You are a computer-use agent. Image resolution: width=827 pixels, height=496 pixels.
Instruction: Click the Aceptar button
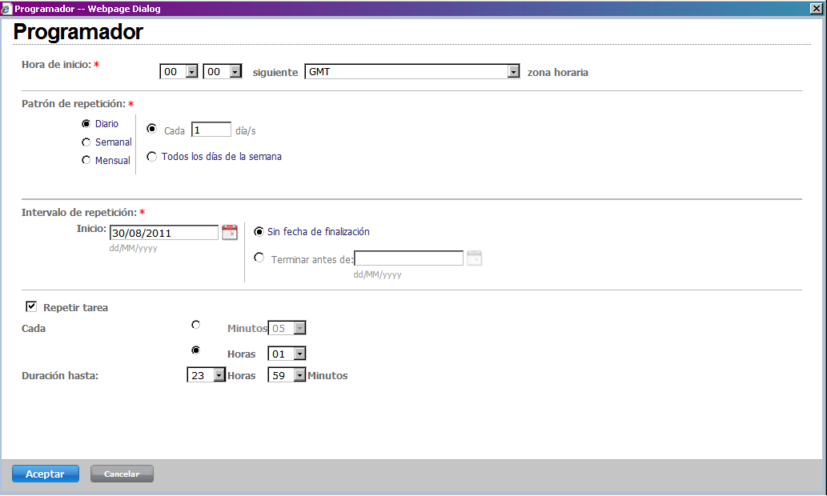[46, 474]
